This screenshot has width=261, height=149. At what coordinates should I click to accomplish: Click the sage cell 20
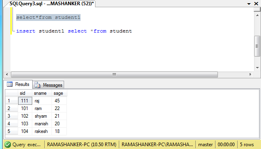[x=59, y=124]
